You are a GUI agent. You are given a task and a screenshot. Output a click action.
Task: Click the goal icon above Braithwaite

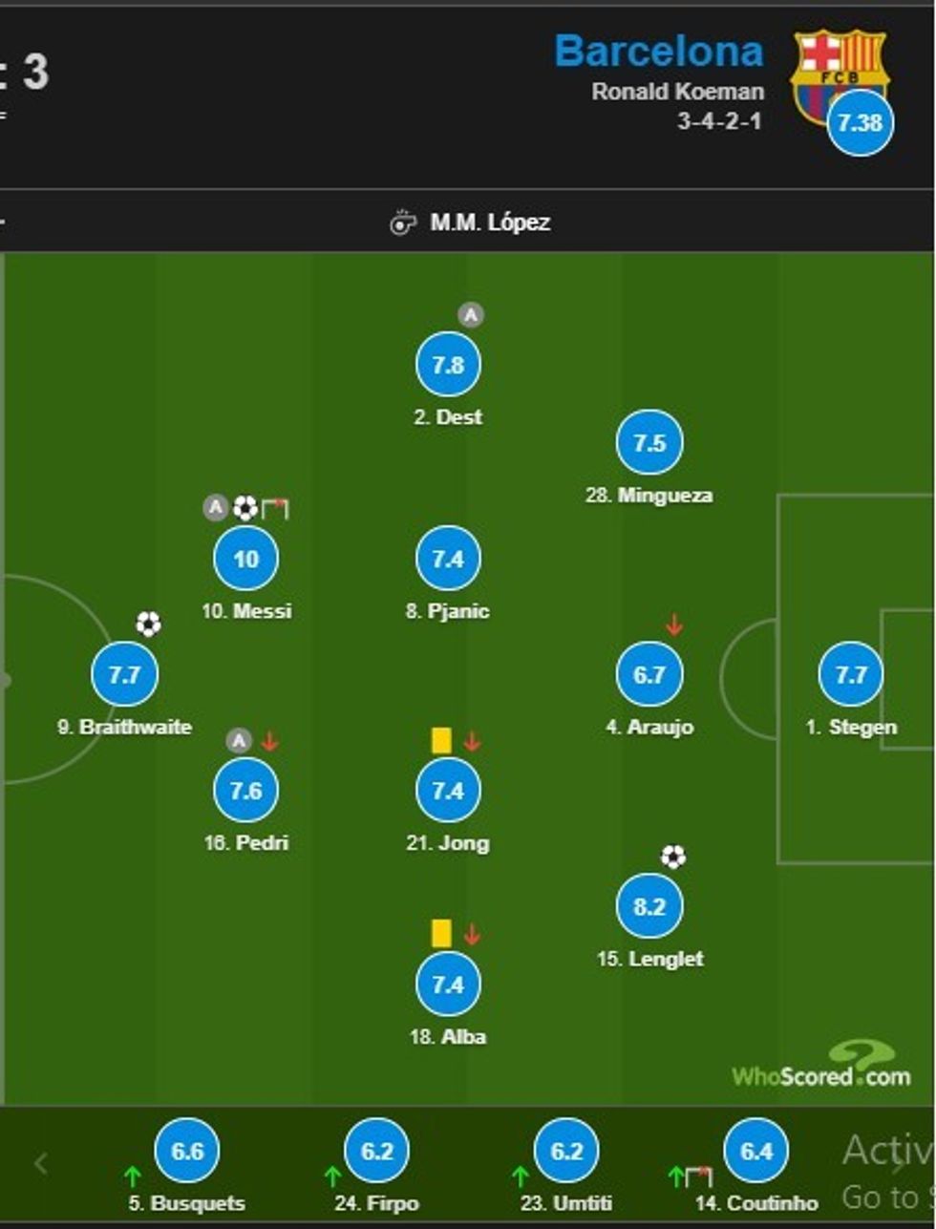[148, 625]
